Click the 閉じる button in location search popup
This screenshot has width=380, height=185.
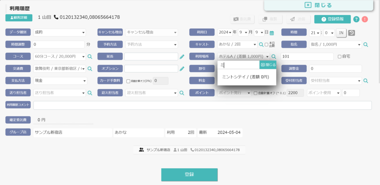268,65
